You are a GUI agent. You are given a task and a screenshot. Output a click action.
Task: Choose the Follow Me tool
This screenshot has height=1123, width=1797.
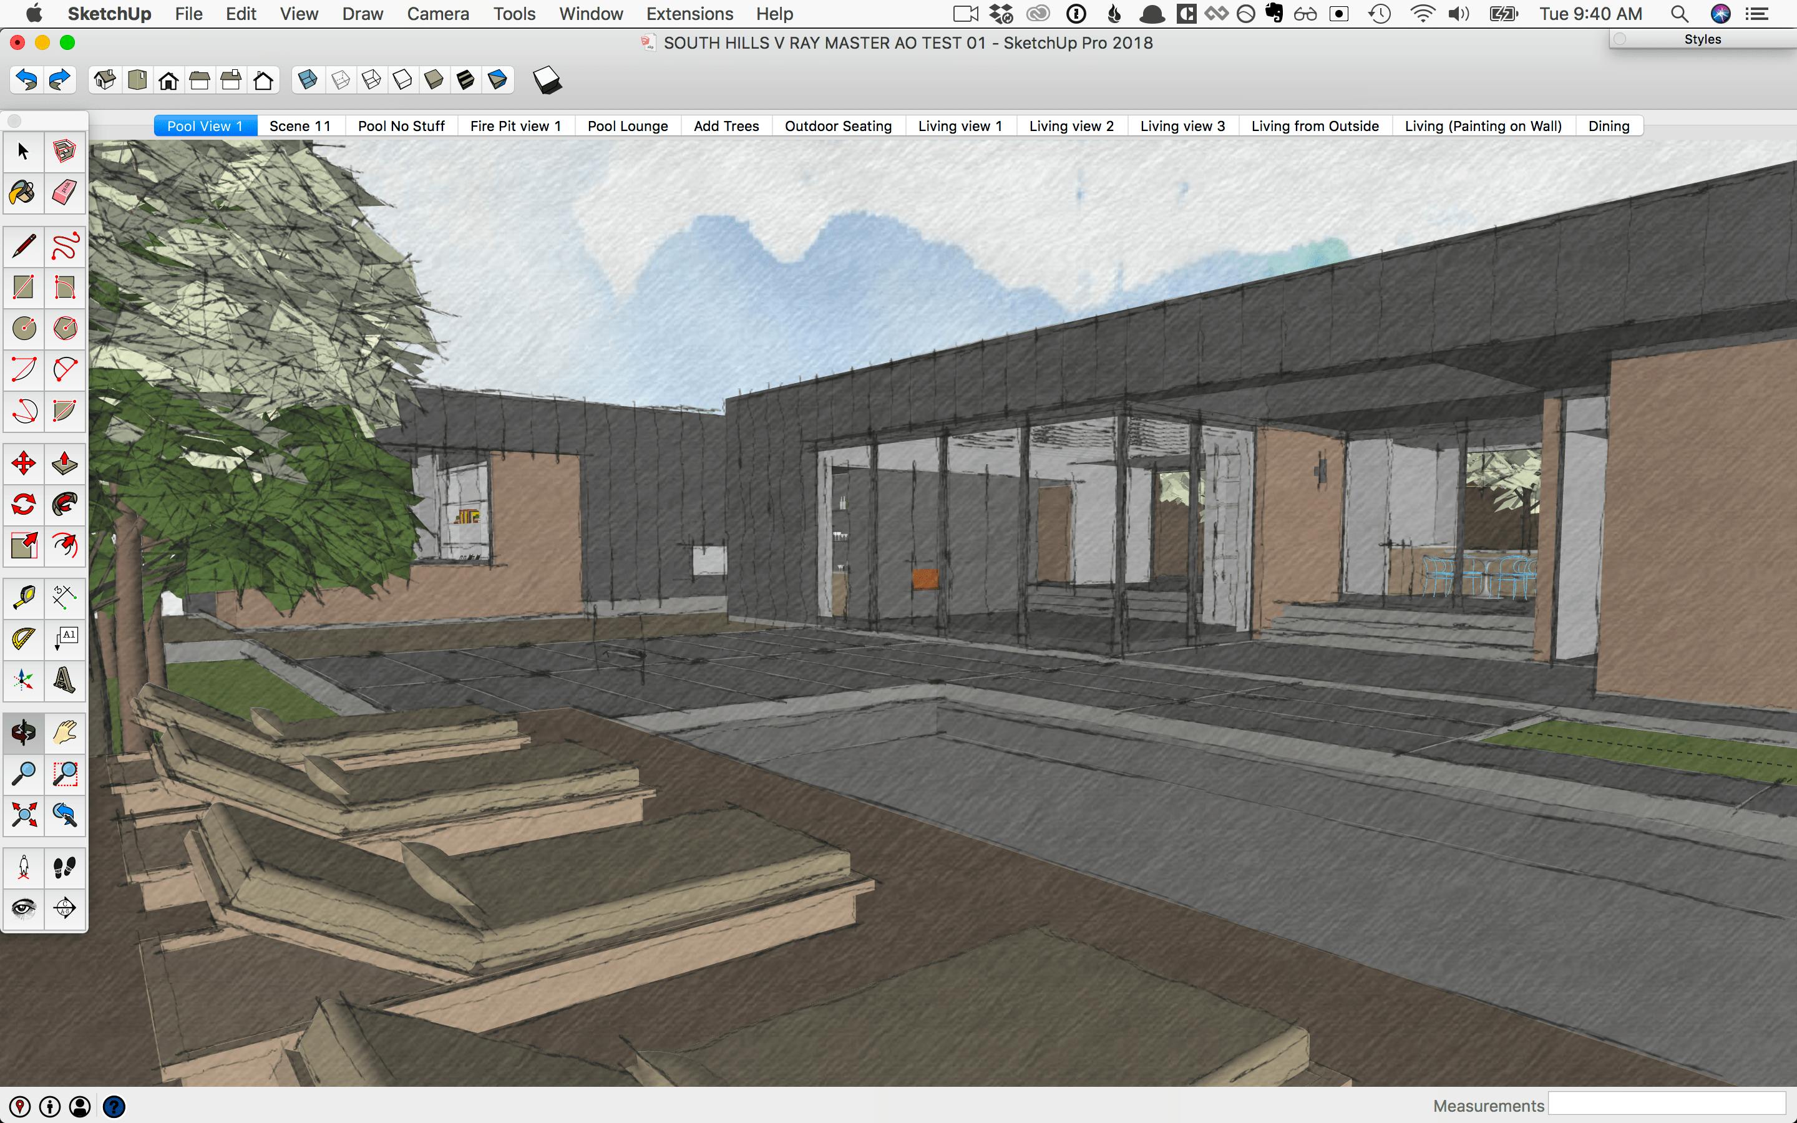[x=66, y=505]
